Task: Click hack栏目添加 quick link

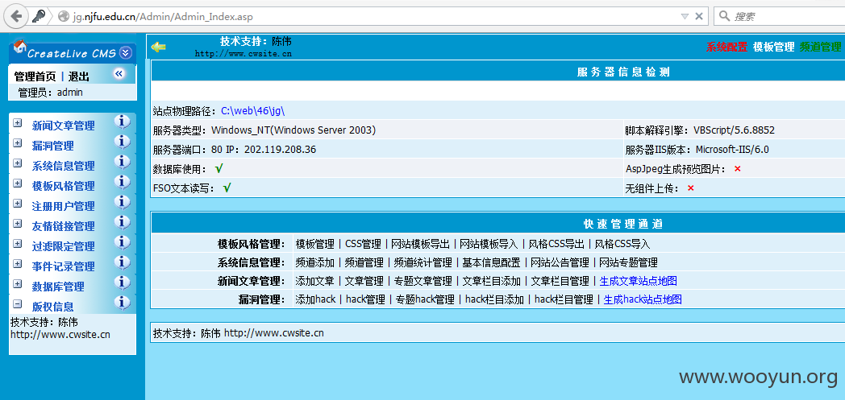Action: point(495,299)
